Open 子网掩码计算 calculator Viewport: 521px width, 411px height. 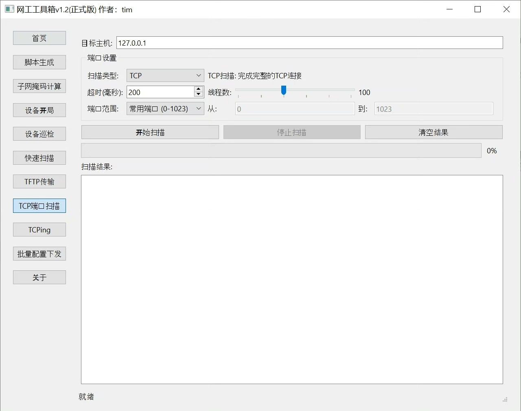coord(39,86)
